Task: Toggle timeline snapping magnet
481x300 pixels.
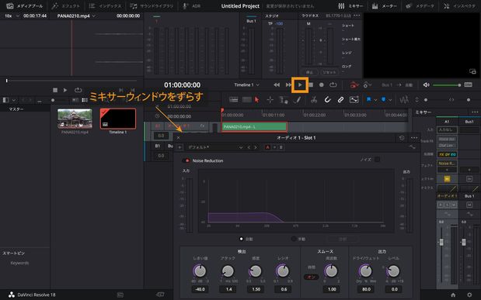Action: 327,100
